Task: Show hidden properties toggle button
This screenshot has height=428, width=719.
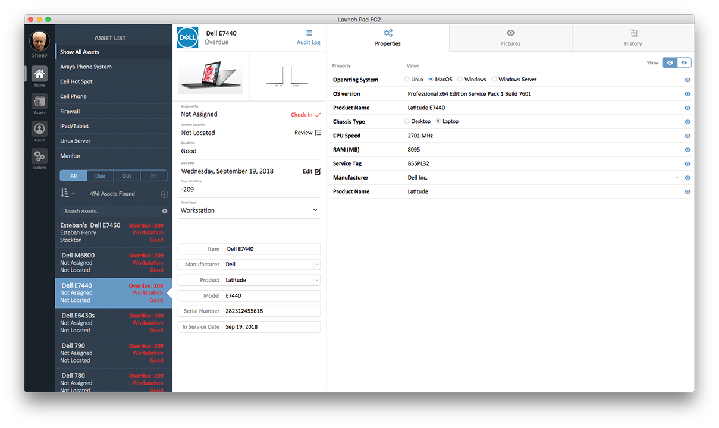Action: pyautogui.click(x=684, y=62)
